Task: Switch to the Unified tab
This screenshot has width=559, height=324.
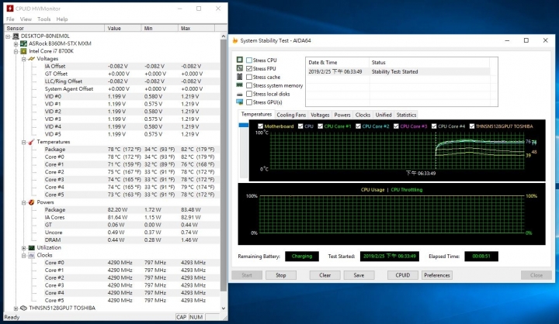Action: [x=384, y=115]
